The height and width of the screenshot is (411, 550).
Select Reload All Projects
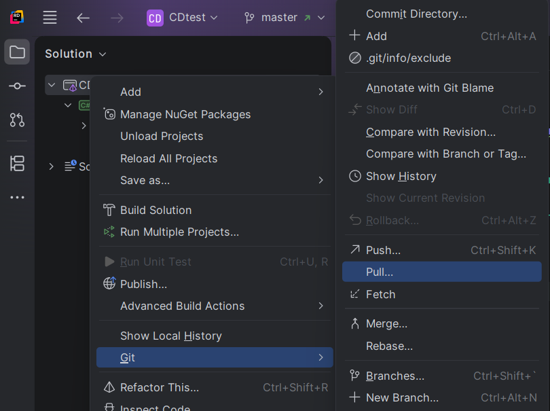215,159
